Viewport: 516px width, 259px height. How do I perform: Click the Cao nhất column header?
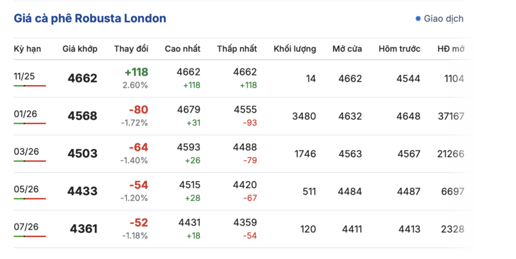183,49
